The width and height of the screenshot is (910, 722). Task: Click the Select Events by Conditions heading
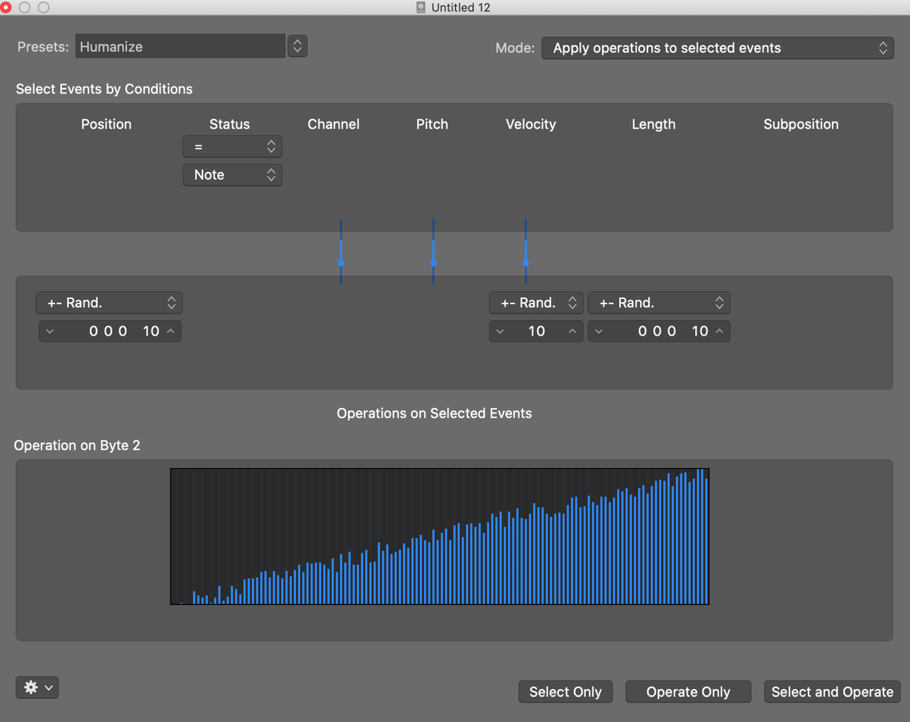104,89
